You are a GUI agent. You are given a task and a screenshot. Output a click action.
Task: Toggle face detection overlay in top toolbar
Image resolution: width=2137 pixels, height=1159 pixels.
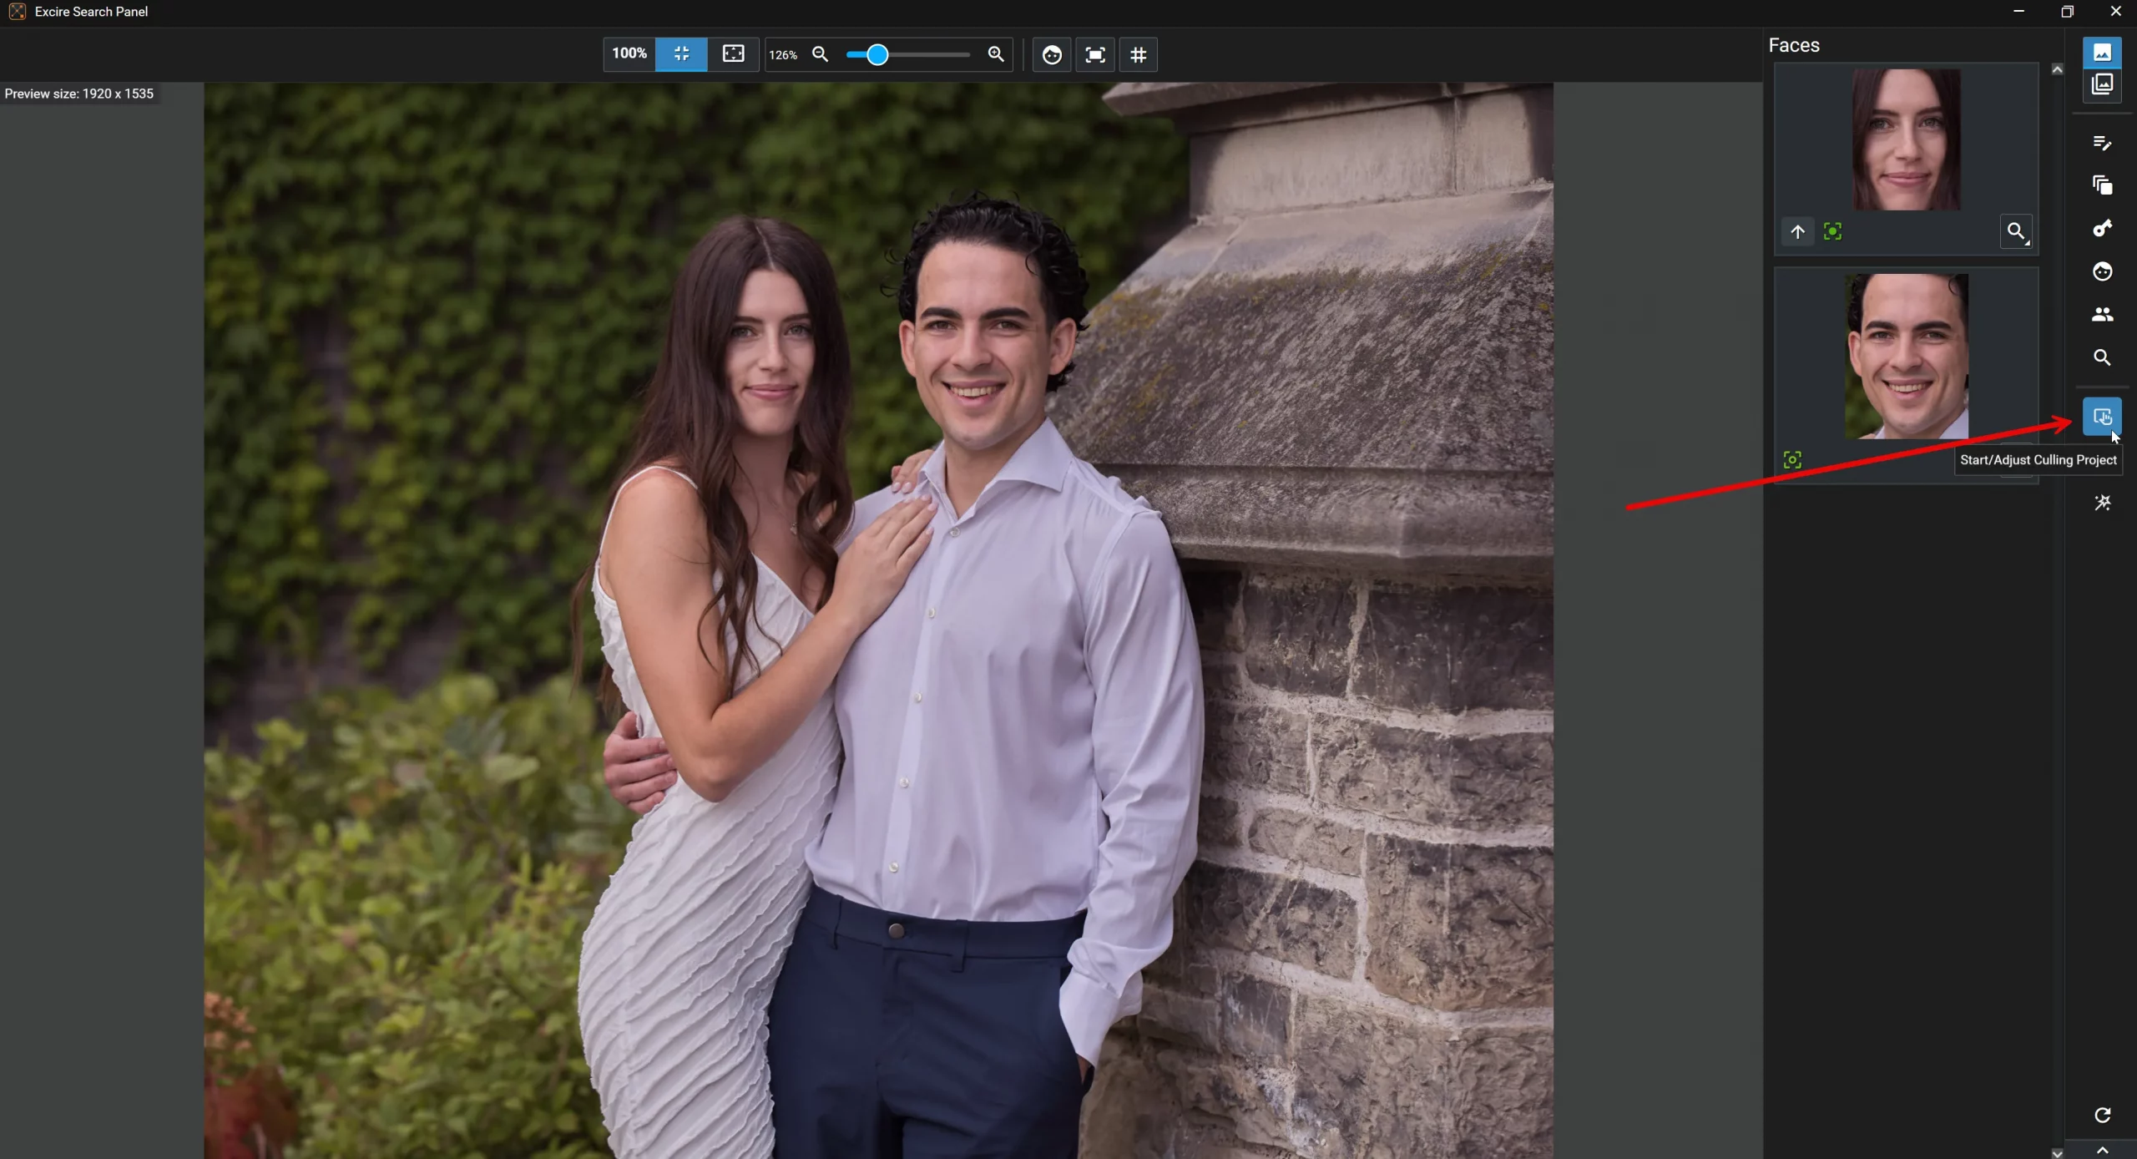point(1051,55)
